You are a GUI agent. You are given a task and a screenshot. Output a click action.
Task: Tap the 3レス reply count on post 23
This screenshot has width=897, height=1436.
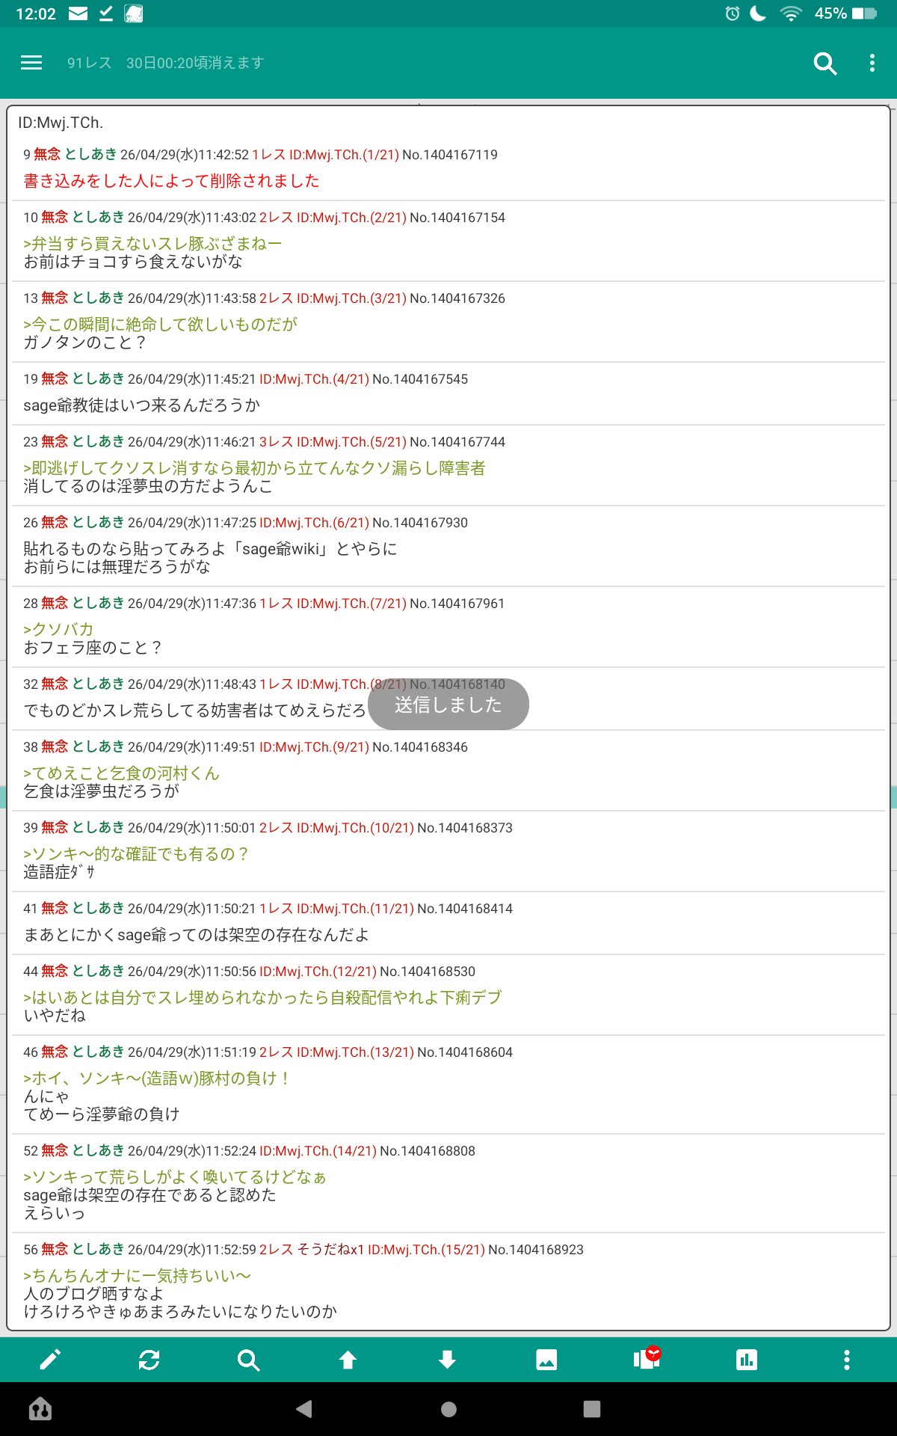[x=276, y=442]
